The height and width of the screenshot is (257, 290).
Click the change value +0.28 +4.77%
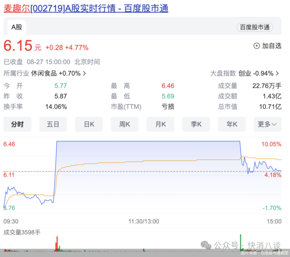point(67,48)
